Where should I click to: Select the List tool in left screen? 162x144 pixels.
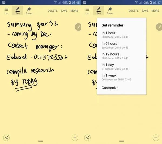pos(6,11)
